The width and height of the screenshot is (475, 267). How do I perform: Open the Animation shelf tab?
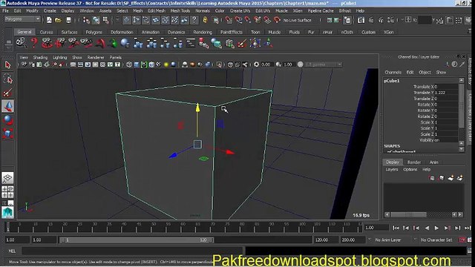tap(151, 32)
